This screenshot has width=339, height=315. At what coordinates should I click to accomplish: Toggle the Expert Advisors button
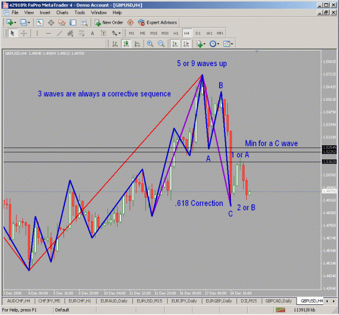157,22
